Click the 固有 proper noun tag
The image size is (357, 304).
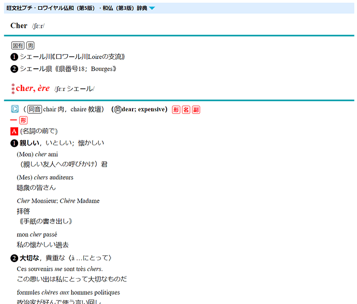tap(18, 45)
